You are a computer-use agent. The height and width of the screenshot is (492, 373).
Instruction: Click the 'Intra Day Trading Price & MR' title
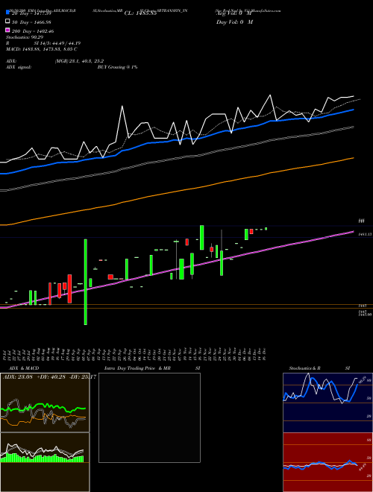click(137, 368)
